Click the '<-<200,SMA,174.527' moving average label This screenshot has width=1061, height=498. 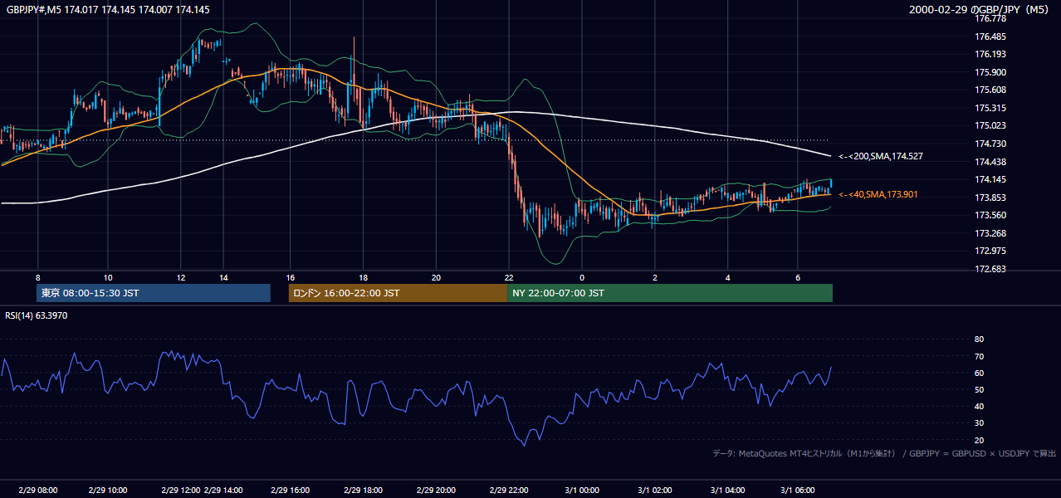tap(880, 156)
